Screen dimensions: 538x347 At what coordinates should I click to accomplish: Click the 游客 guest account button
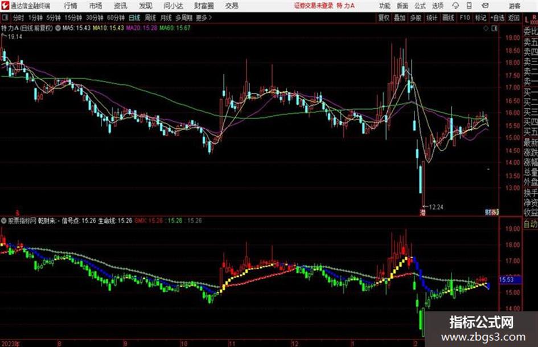coord(514,6)
